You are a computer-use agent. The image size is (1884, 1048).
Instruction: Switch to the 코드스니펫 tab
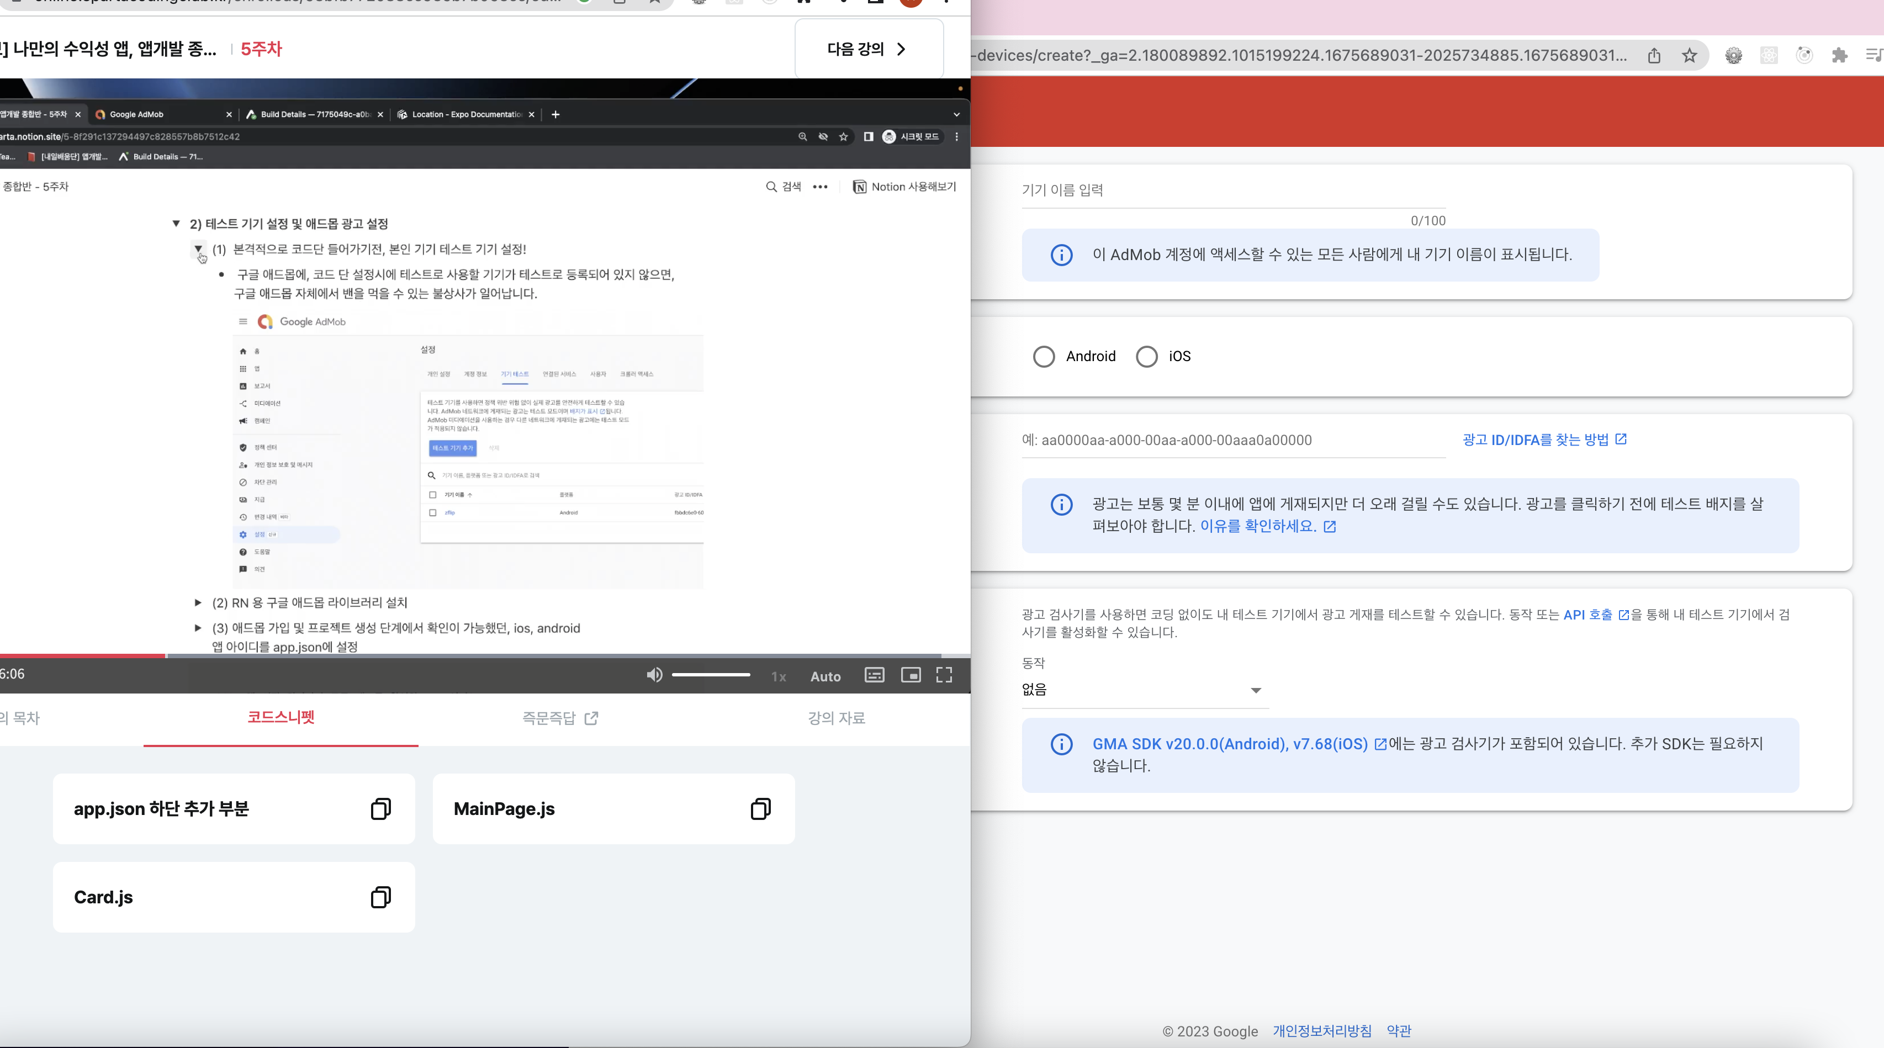281,717
